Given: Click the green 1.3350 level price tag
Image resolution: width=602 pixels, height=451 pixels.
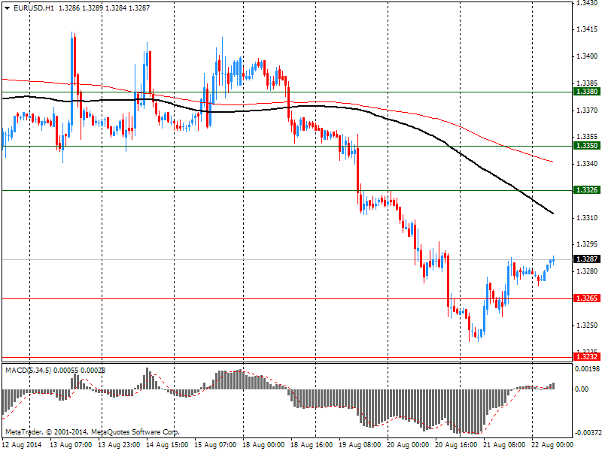Looking at the screenshot, I should pos(586,146).
